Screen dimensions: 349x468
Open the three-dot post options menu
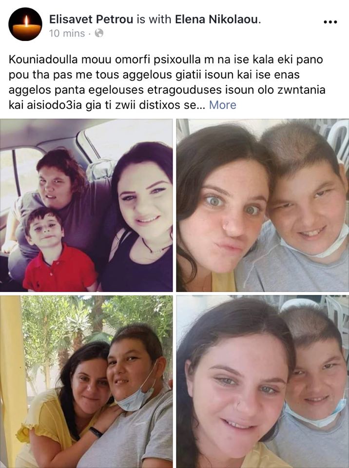(330, 21)
